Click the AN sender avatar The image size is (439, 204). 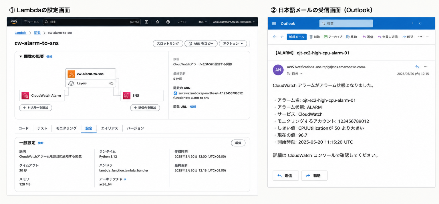tap(278, 70)
